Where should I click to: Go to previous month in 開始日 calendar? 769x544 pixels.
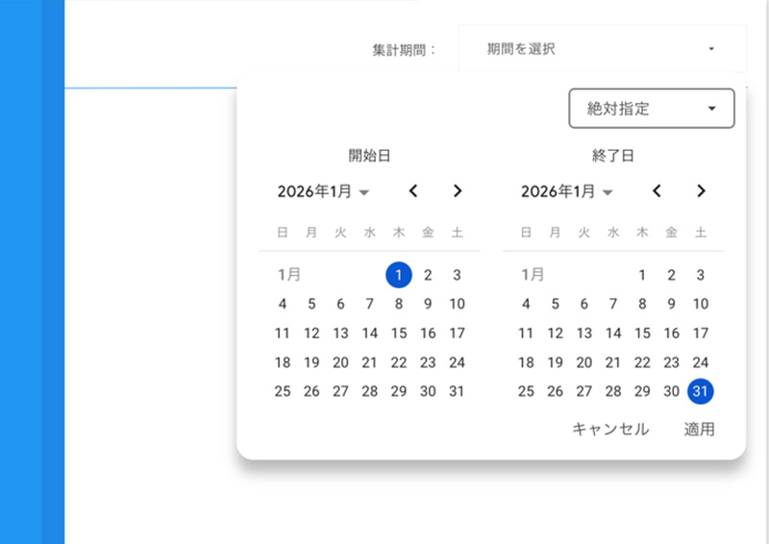413,191
